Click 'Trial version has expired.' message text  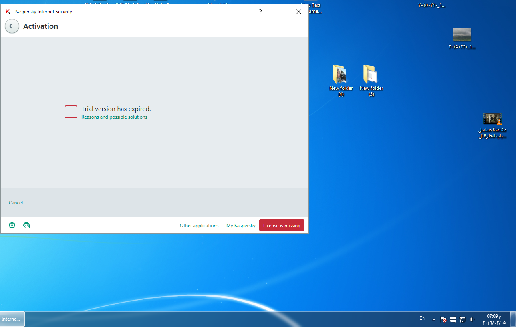[x=116, y=109]
